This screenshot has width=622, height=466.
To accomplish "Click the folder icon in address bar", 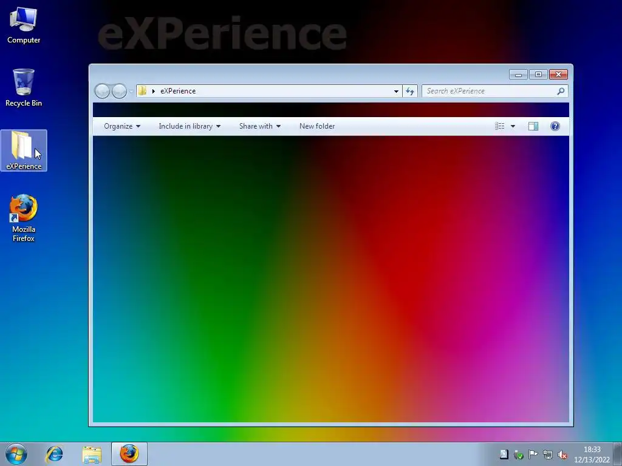I will coord(142,91).
